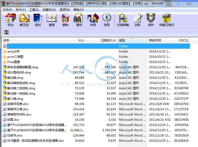Click modified time 2011/6/8 9:00
This screenshot has height=147, width=198.
pyautogui.click(x=159, y=104)
